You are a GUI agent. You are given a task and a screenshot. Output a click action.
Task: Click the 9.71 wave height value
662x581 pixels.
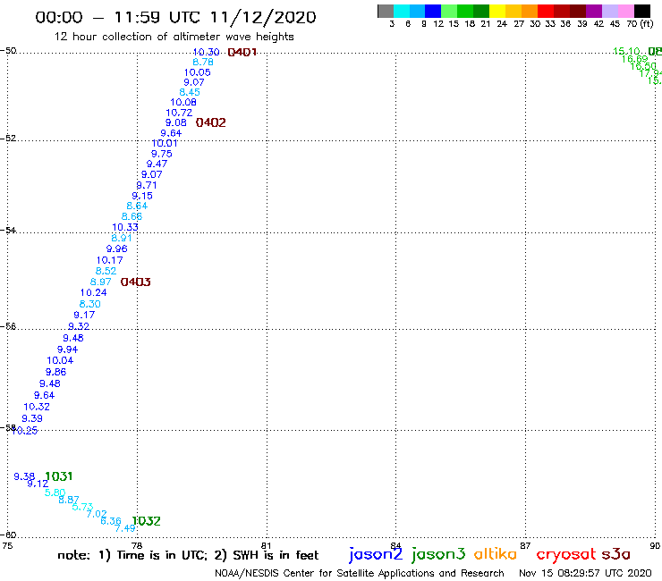tap(147, 185)
